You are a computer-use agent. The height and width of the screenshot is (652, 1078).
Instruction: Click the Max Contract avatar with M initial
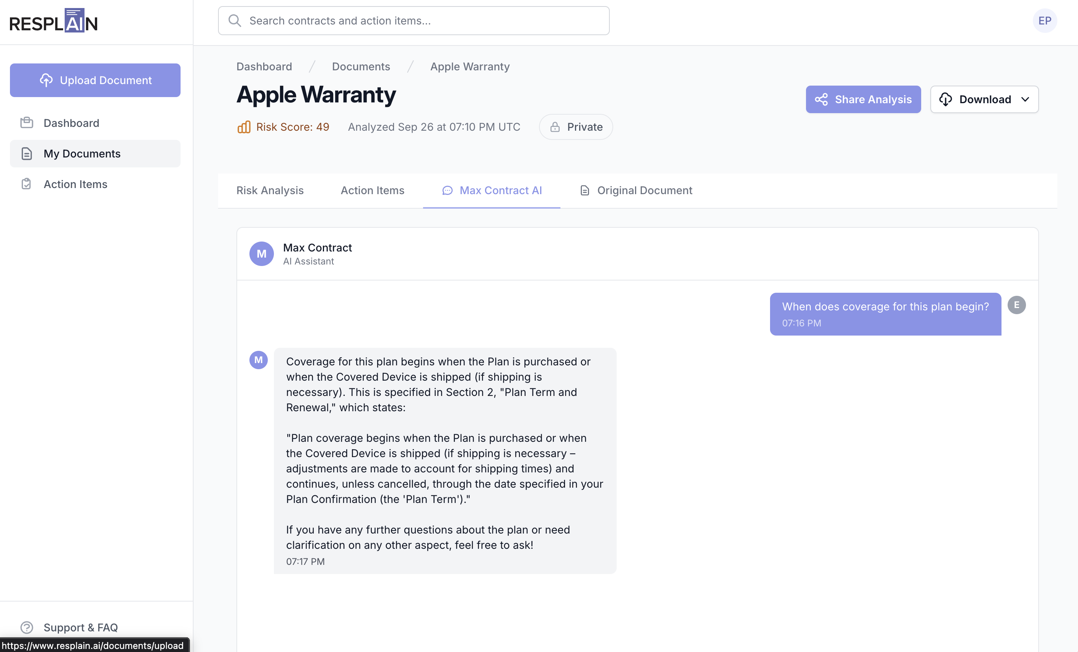[261, 253]
